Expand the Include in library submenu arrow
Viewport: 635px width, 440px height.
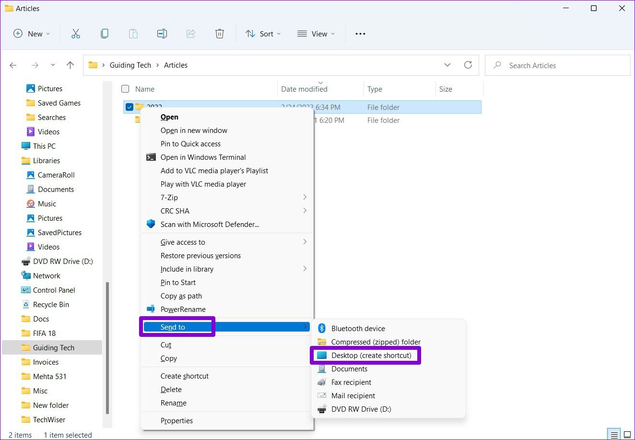pos(305,269)
